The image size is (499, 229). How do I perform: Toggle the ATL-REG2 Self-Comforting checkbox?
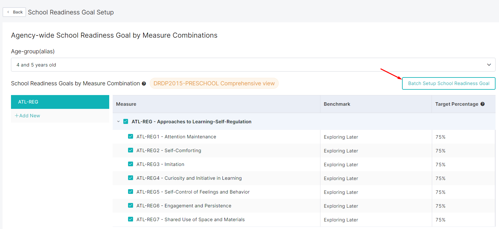point(131,150)
